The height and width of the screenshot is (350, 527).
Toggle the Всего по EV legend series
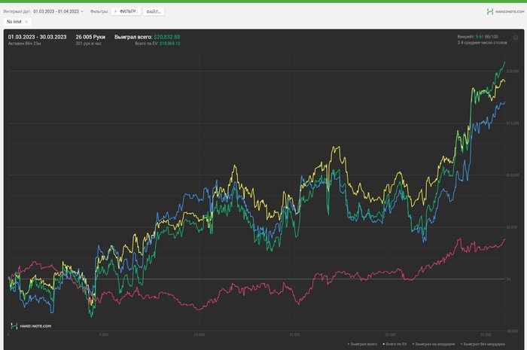[394, 344]
